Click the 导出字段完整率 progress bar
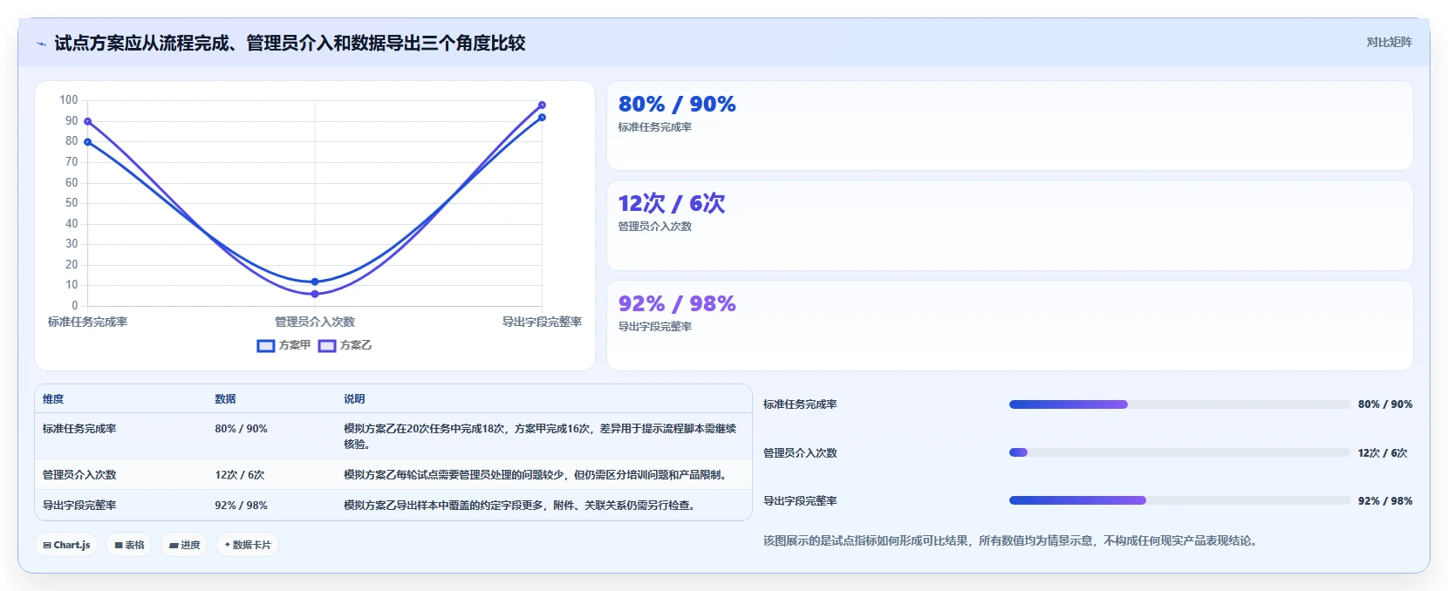This screenshot has height=591, width=1448. pyautogui.click(x=1179, y=500)
